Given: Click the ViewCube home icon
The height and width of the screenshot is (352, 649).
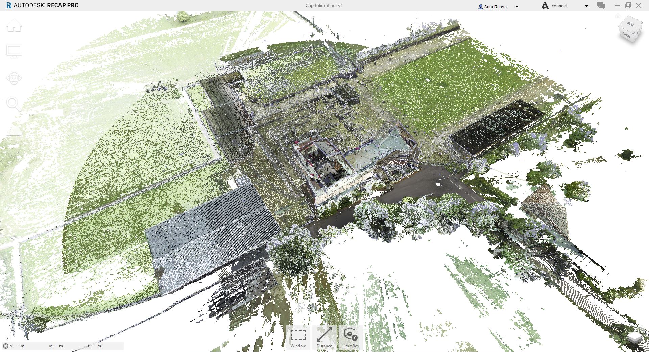Looking at the screenshot, I should 618,16.
